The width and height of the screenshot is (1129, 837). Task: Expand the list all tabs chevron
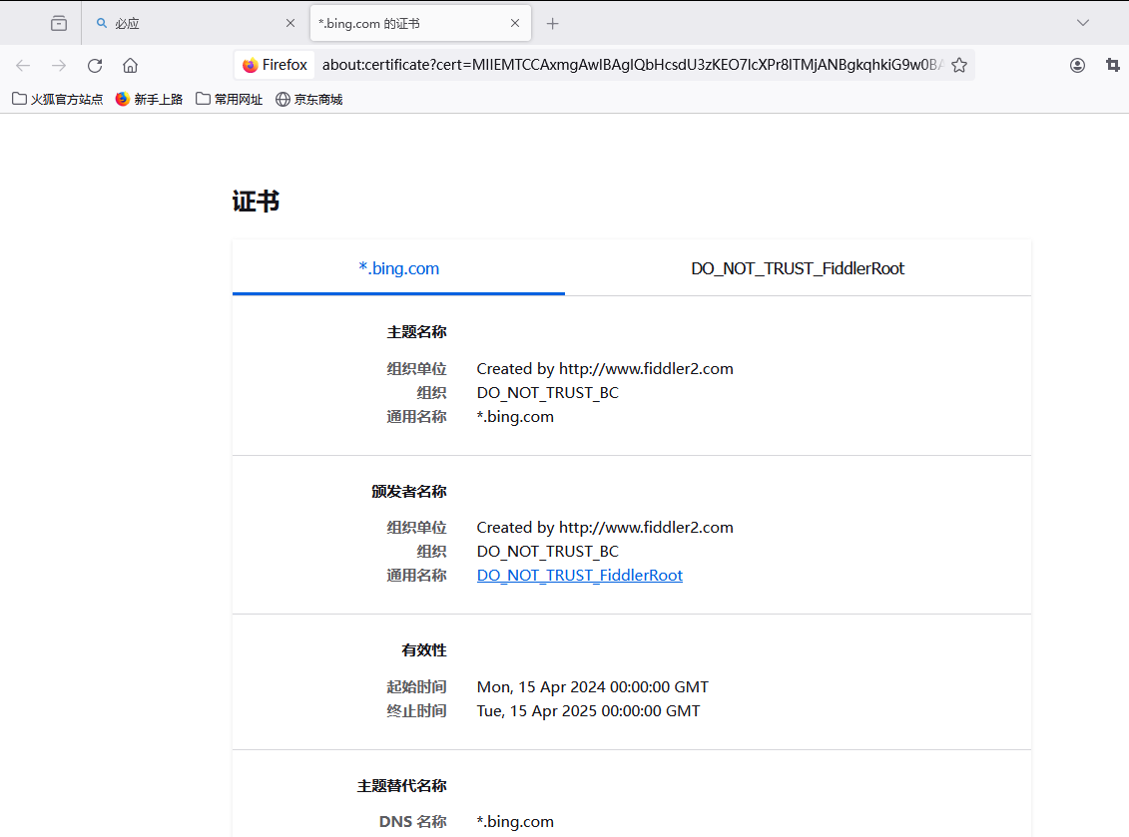point(1083,23)
